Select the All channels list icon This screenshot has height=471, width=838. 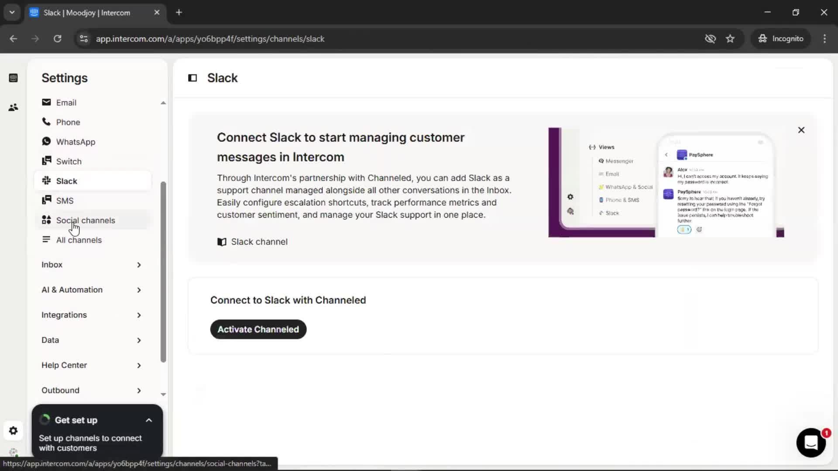click(x=46, y=239)
